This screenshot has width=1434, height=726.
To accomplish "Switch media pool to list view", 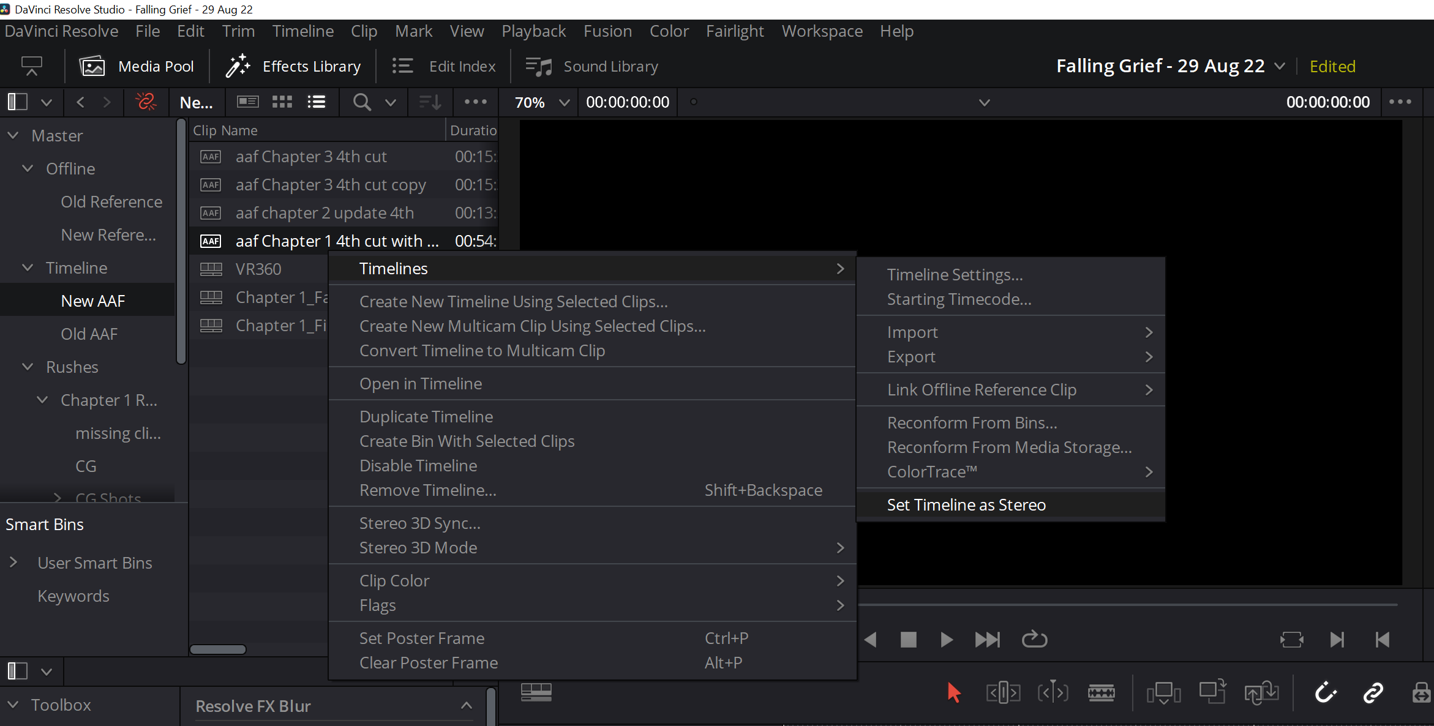I will 317,102.
